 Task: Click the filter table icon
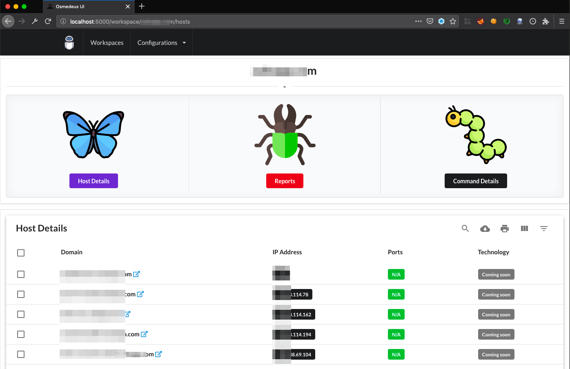coord(544,228)
